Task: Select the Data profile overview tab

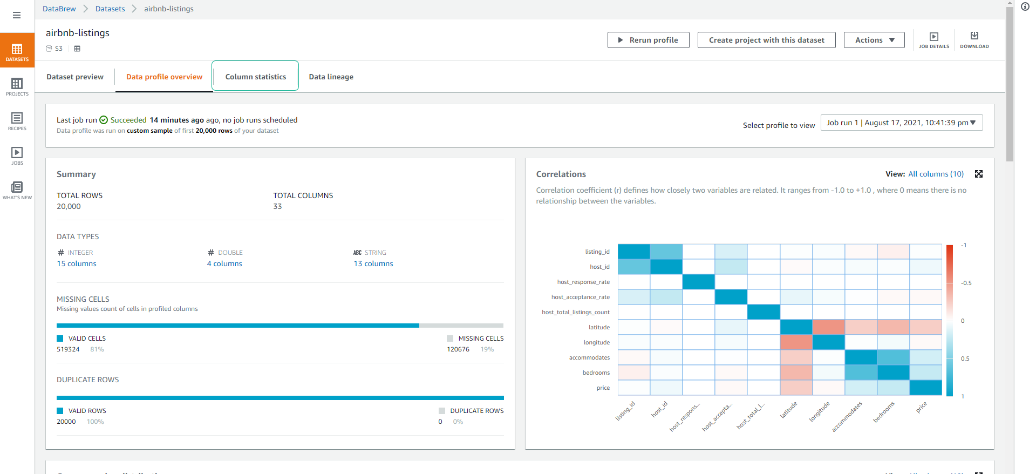Action: pos(165,77)
